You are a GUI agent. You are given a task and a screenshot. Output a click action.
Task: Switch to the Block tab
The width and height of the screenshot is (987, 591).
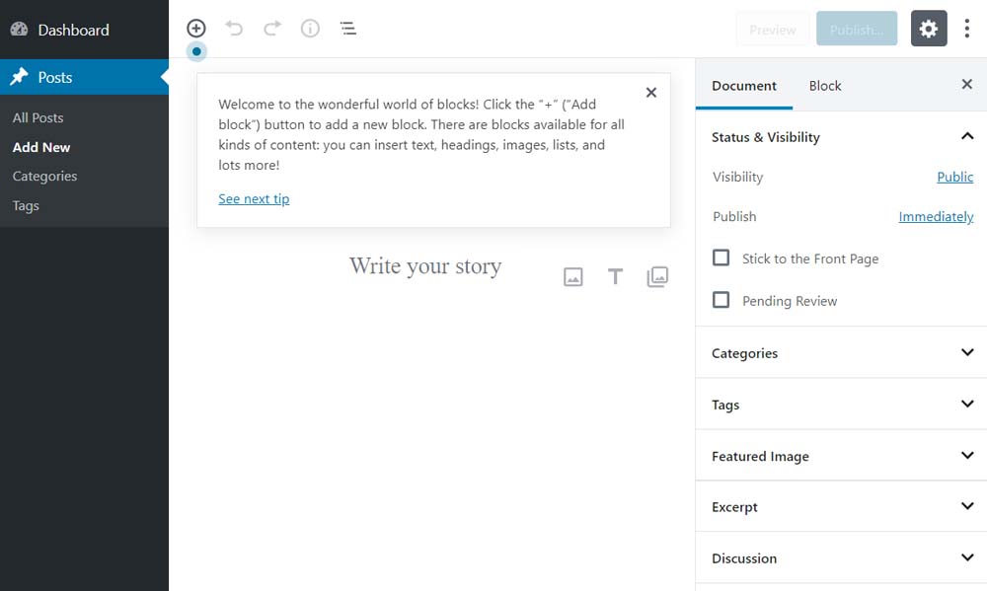[825, 86]
